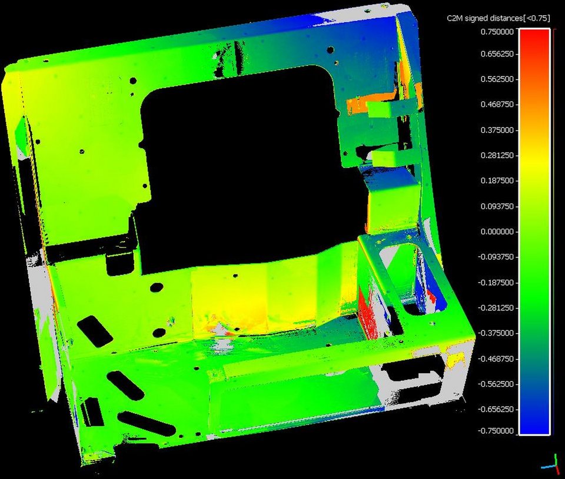This screenshot has width=565, height=479.
Task: Click the topmost oblong slot at the lower left
Action: 95,331
